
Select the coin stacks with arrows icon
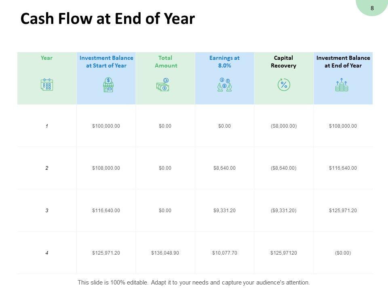pos(342,85)
